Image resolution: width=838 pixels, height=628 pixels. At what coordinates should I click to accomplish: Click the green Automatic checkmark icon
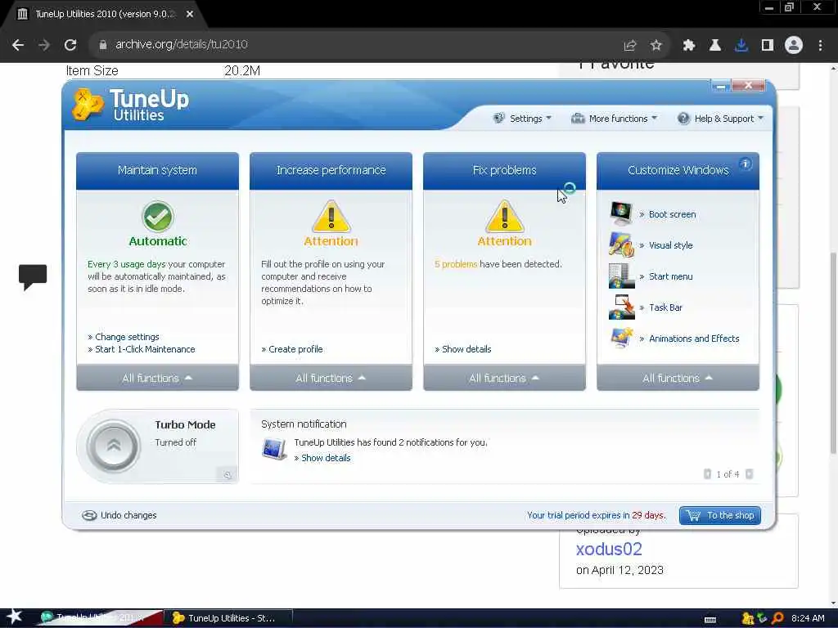(158, 216)
